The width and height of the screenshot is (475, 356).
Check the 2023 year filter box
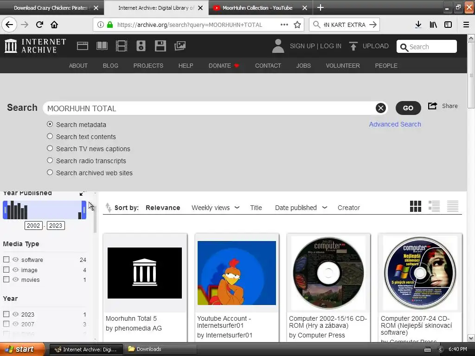tap(6, 314)
